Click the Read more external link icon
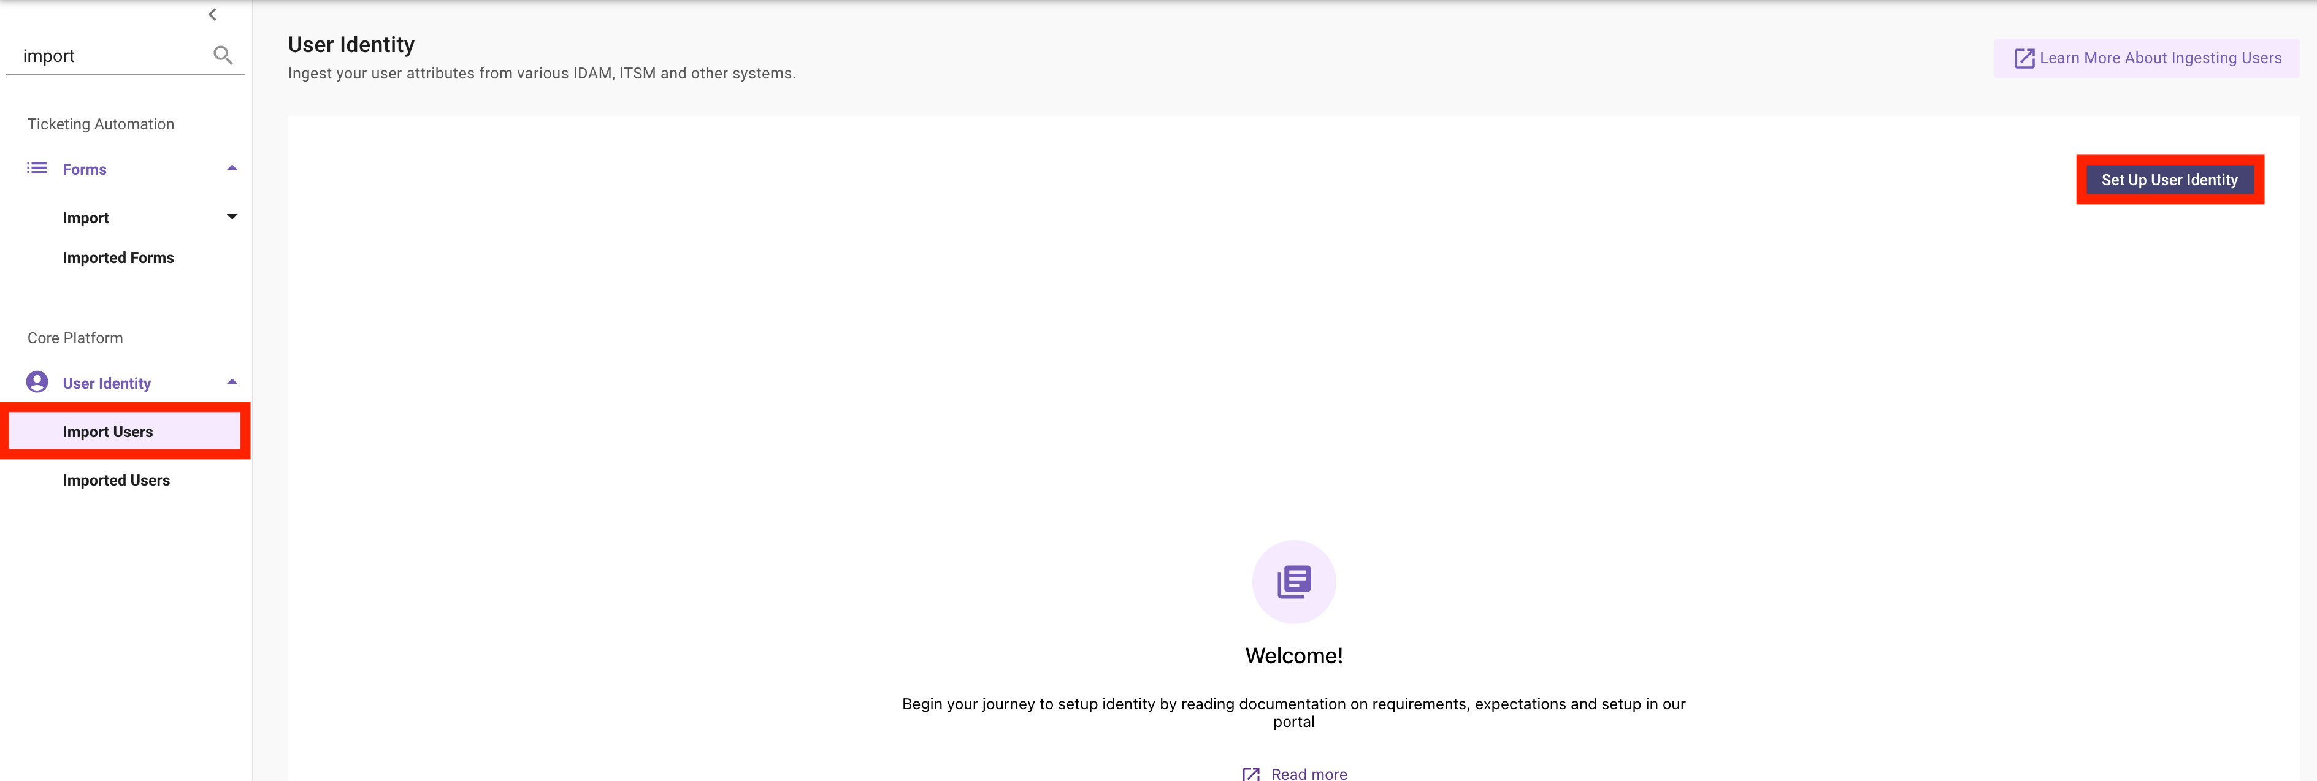2317x781 pixels. click(x=1250, y=774)
